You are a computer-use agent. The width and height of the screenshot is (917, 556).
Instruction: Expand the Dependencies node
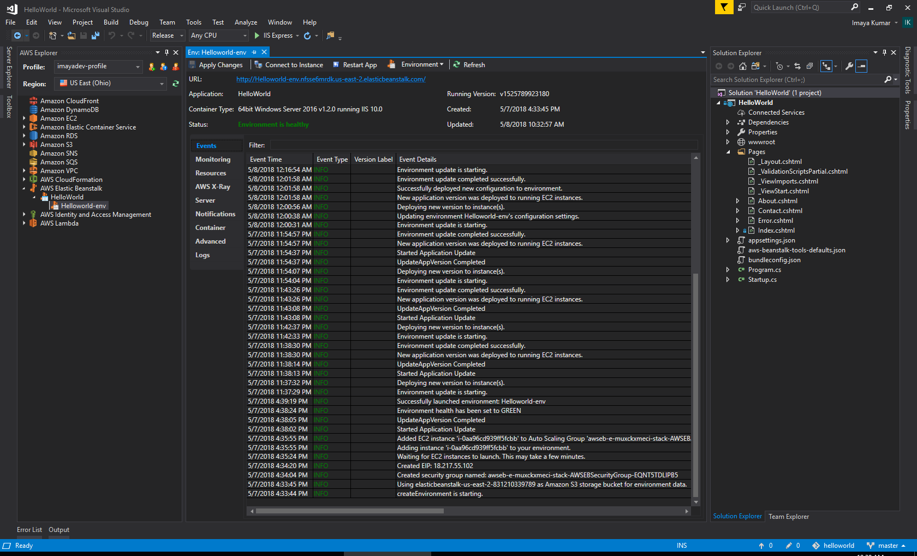728,122
